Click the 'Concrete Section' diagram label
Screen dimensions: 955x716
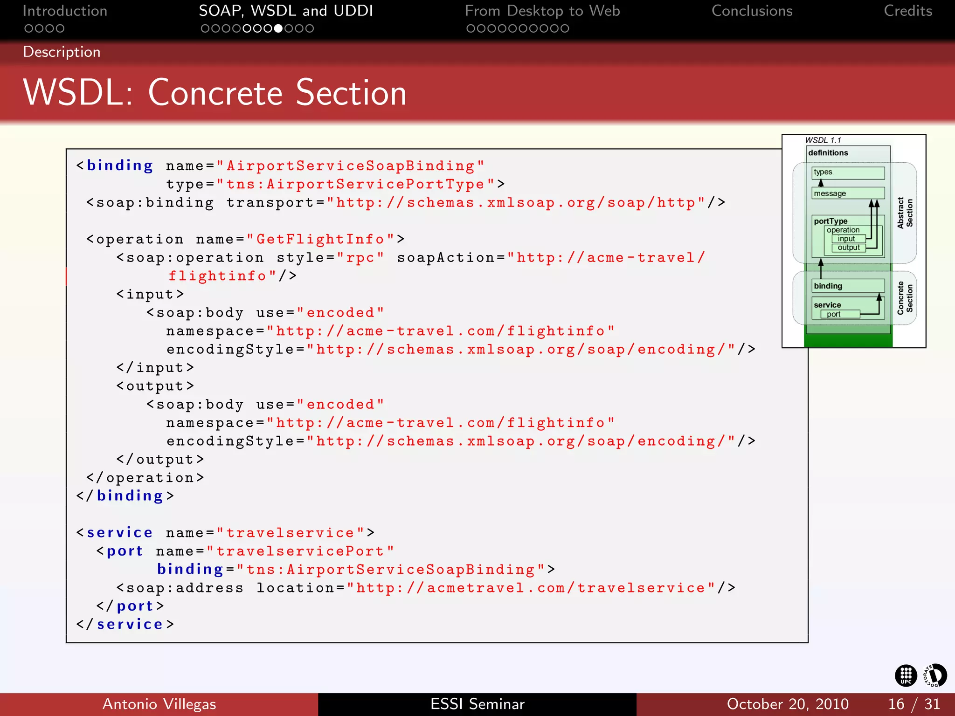[x=905, y=298]
